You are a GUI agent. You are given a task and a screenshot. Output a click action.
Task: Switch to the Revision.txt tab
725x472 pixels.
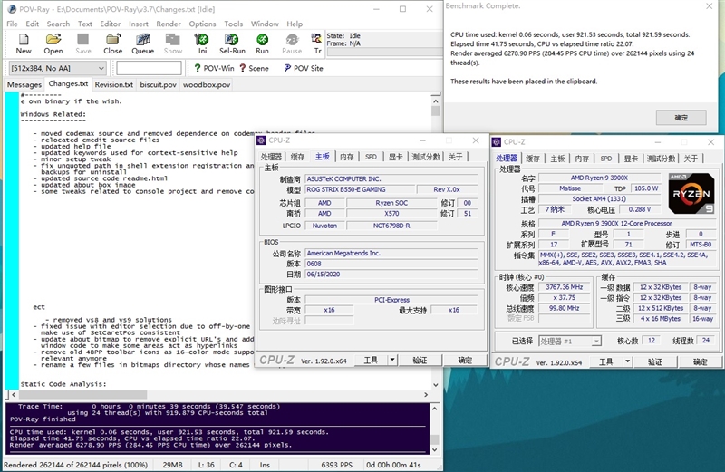[114, 84]
